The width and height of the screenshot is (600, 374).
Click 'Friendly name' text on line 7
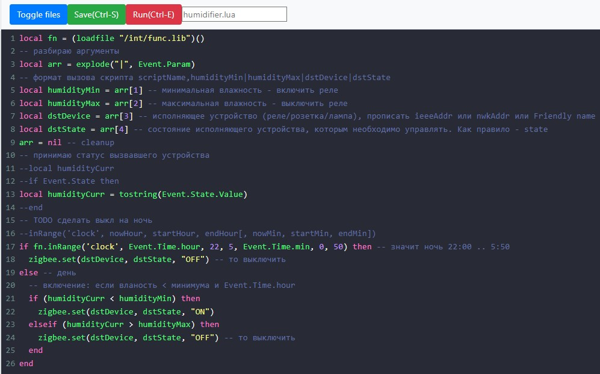[564, 116]
